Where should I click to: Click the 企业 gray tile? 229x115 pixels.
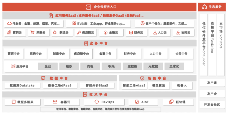click(48, 66)
